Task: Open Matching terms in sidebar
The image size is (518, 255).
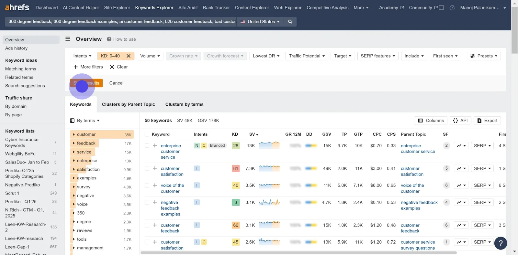Action: 21,69
